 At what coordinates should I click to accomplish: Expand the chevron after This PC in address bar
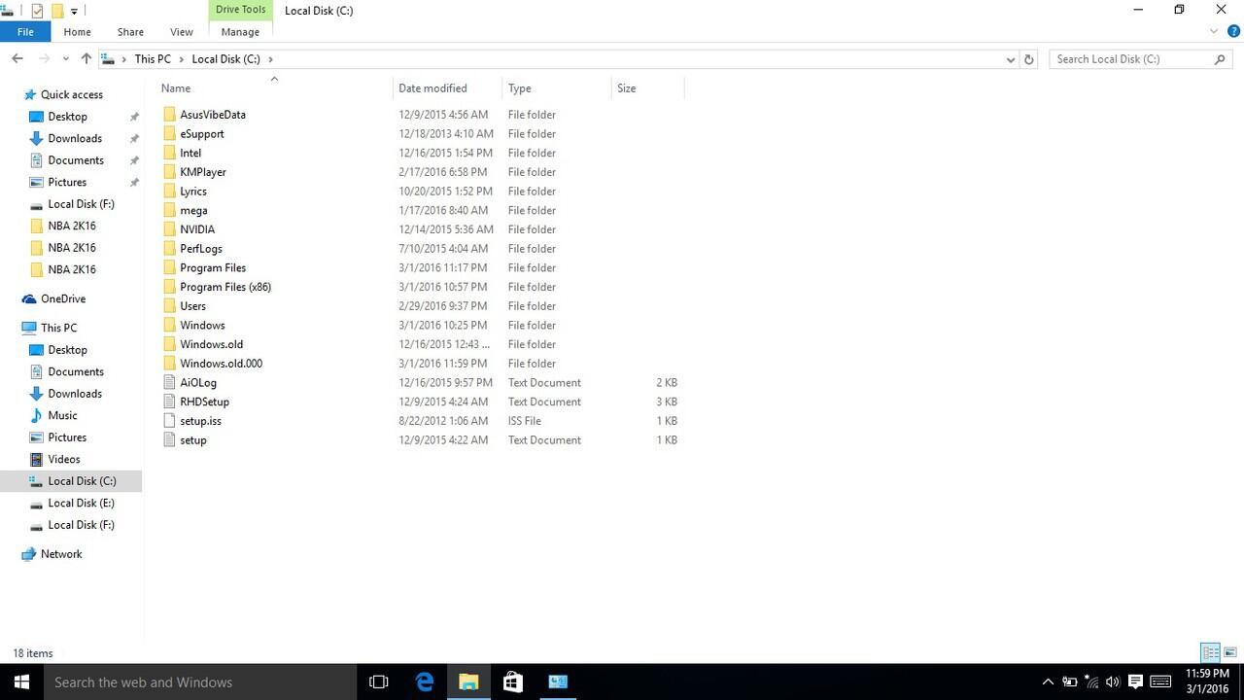181,59
